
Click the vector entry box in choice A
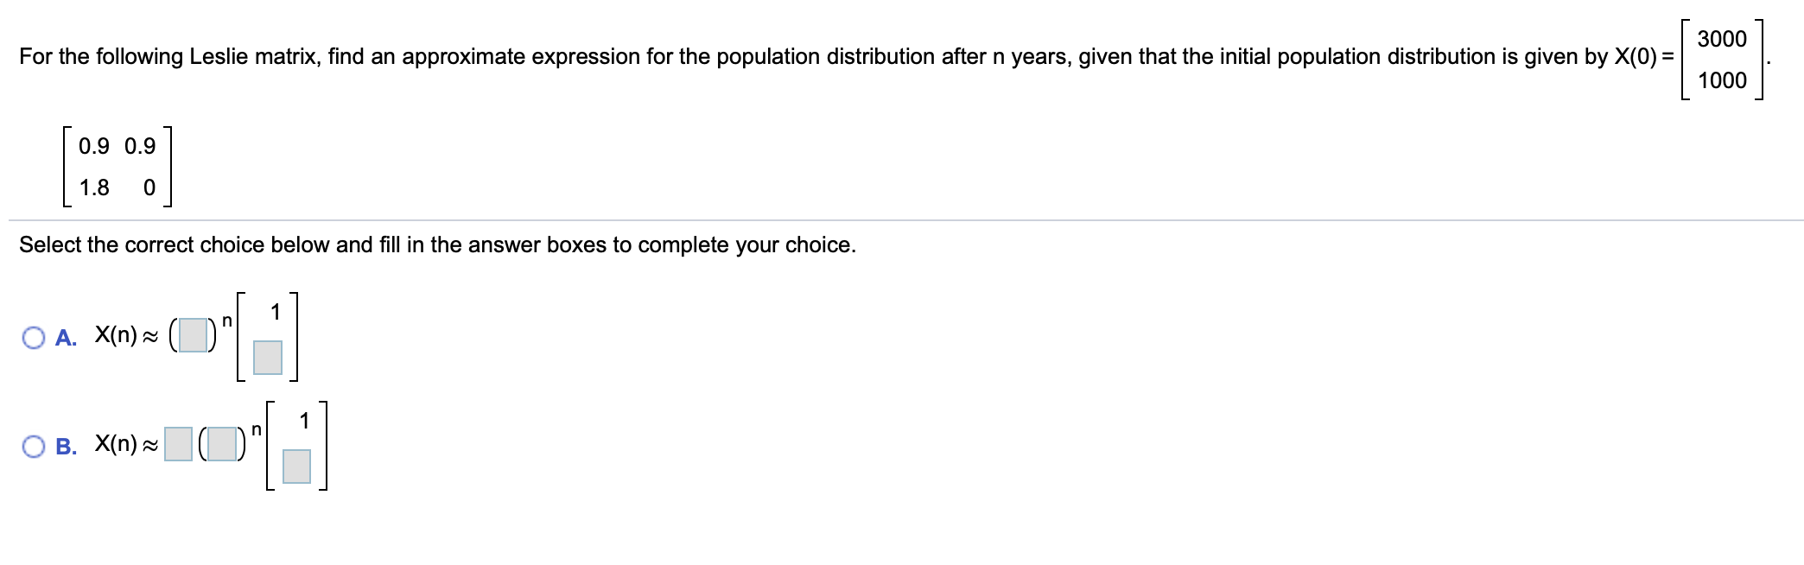[x=268, y=357]
